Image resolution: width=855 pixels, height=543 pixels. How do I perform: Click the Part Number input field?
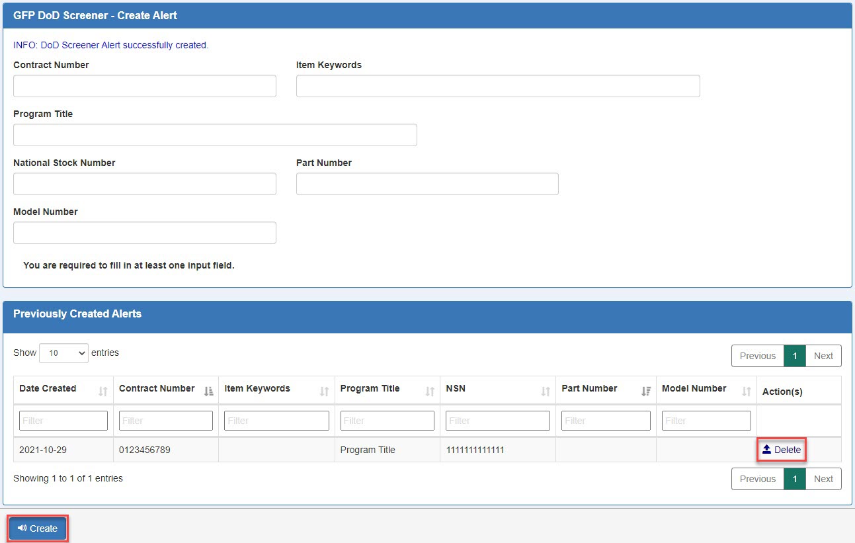[427, 183]
